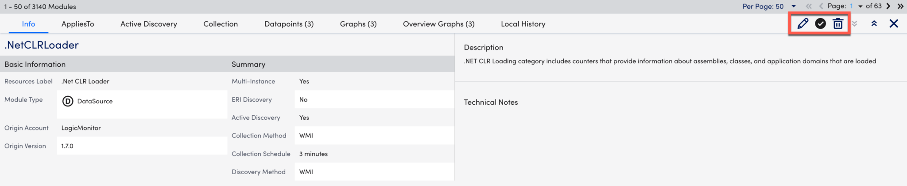Select the Collection tab

[221, 24]
